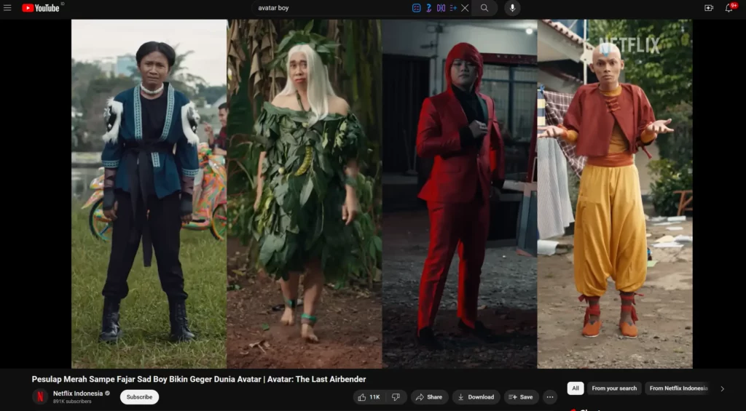Subscribe to Netflix Indonesia
The width and height of the screenshot is (746, 411).
pos(139,397)
